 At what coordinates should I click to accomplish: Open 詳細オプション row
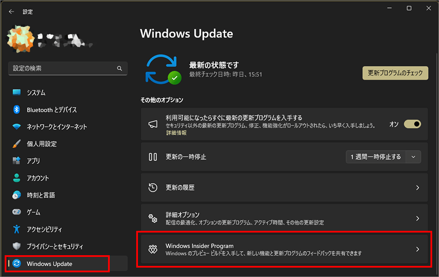click(284, 218)
